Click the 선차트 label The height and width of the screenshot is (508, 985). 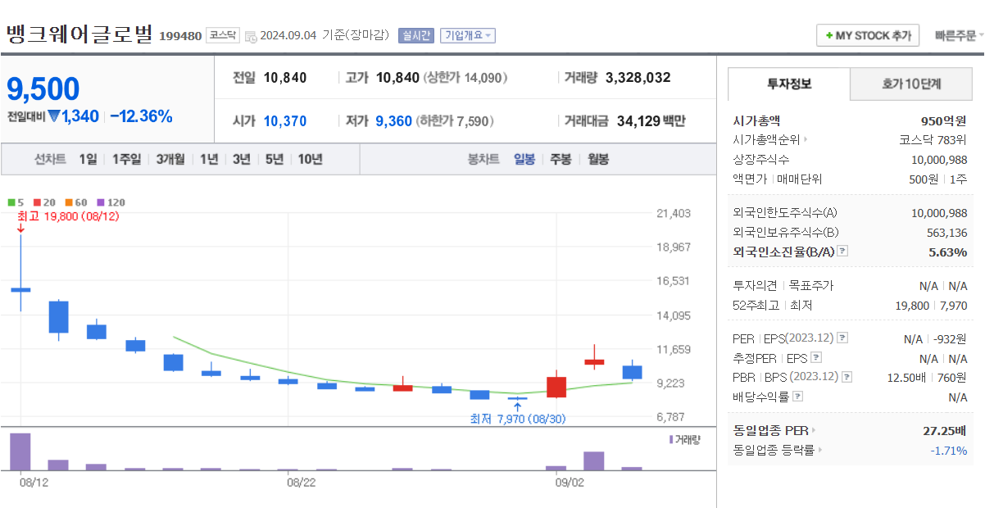click(50, 159)
